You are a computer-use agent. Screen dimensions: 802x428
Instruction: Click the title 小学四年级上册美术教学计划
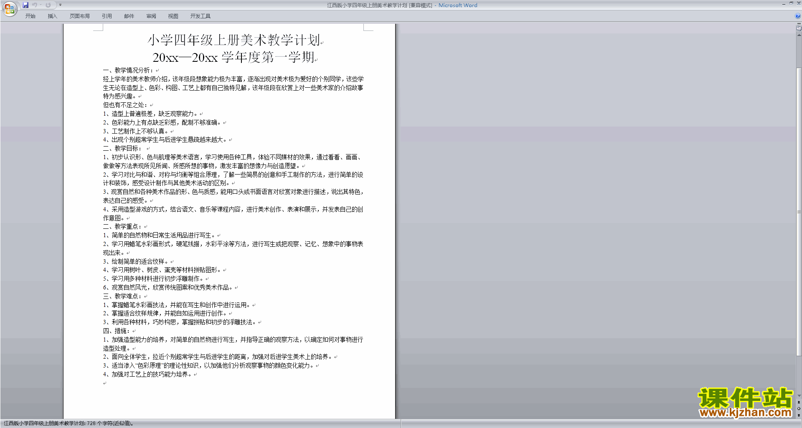pos(234,40)
